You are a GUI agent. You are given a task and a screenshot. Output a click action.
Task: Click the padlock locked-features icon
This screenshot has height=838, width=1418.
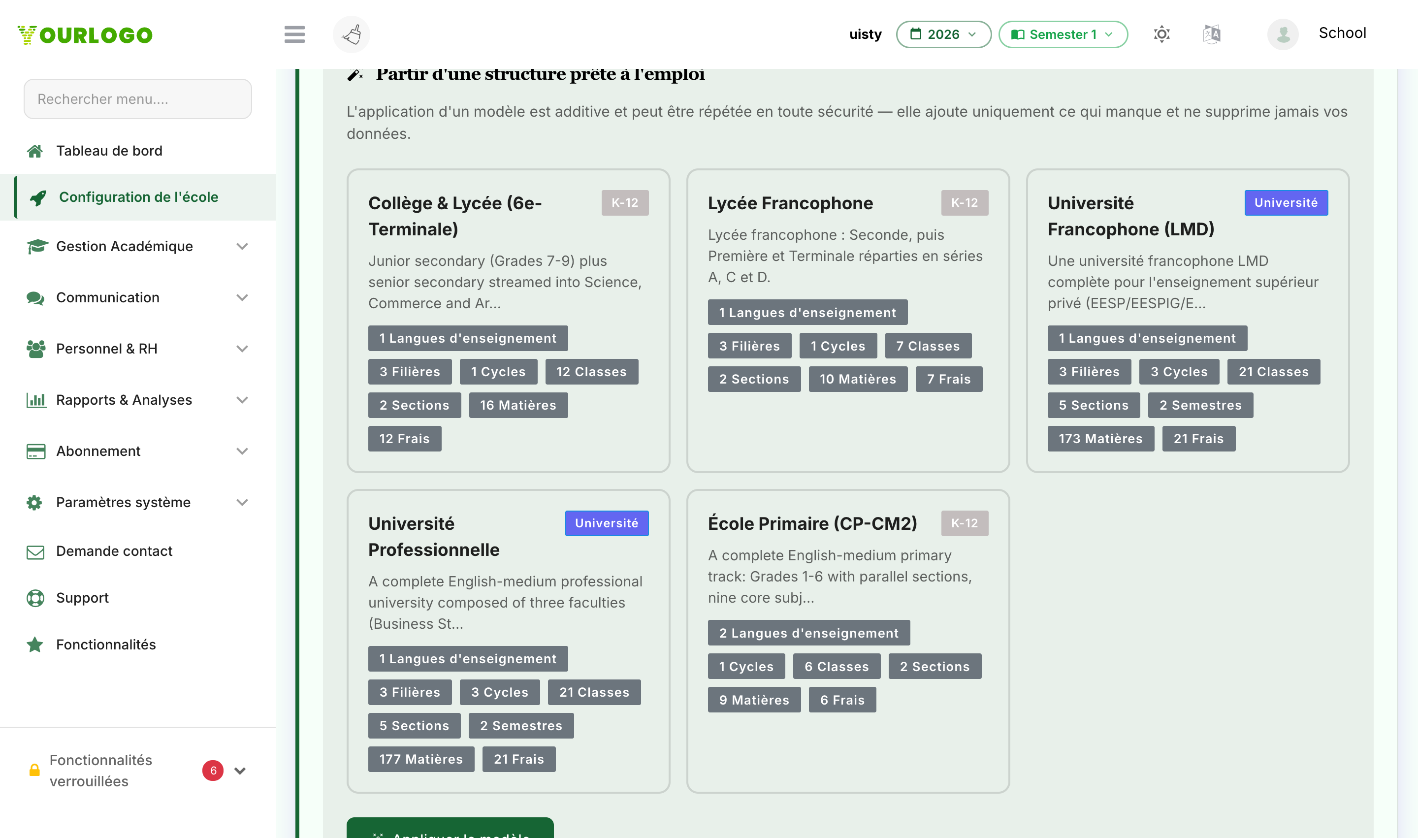[34, 770]
